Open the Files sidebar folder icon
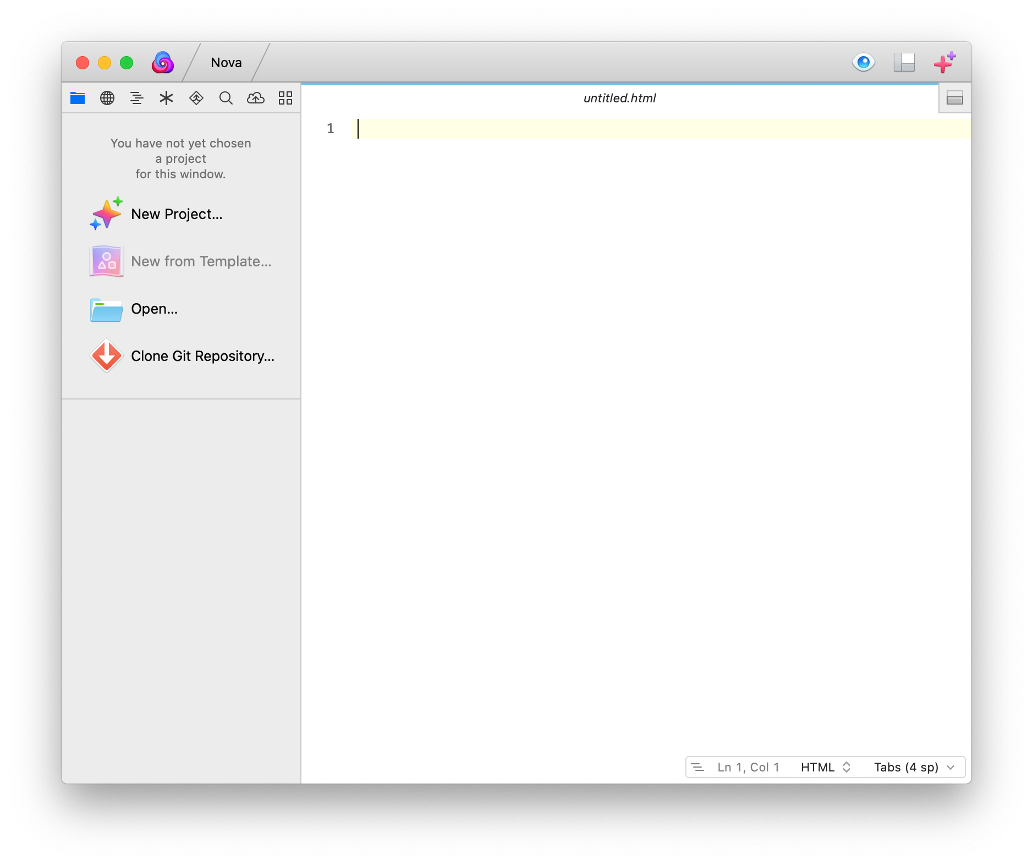1033x865 pixels. tap(78, 98)
